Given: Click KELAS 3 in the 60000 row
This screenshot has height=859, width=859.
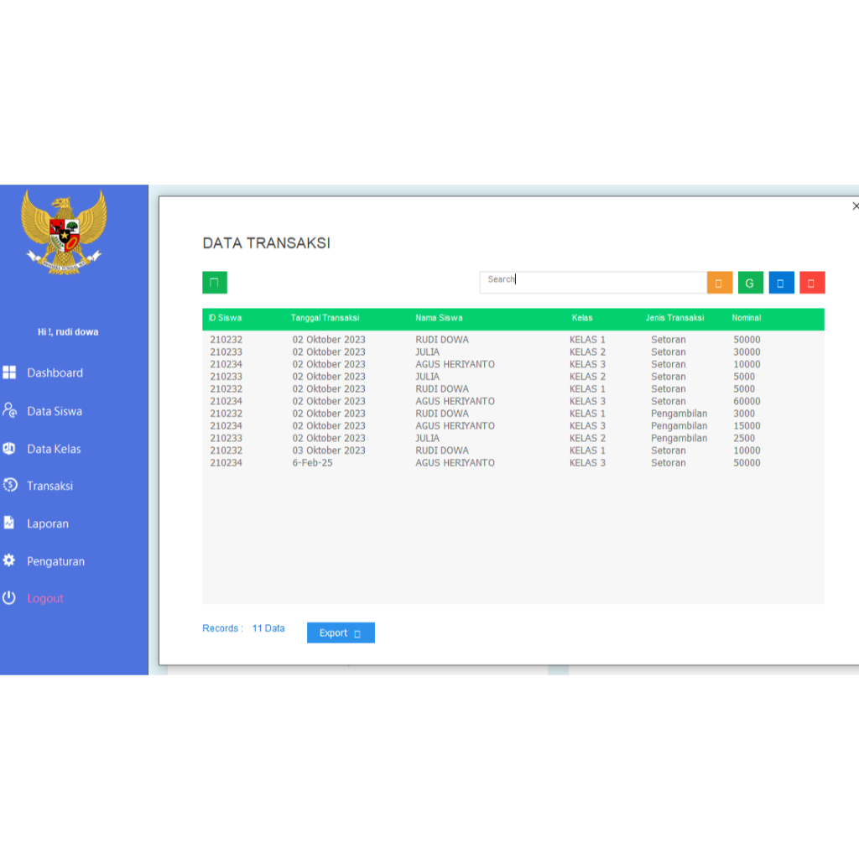Looking at the screenshot, I should pos(587,401).
